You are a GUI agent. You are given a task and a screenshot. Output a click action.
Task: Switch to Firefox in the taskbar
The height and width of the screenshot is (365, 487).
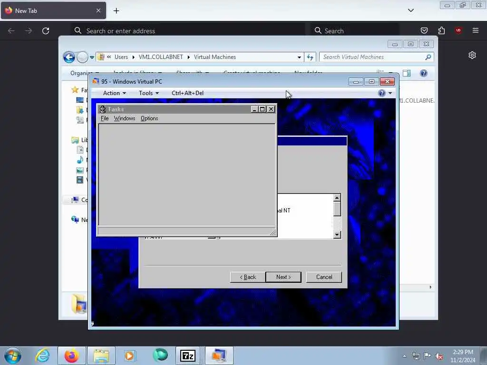click(72, 355)
